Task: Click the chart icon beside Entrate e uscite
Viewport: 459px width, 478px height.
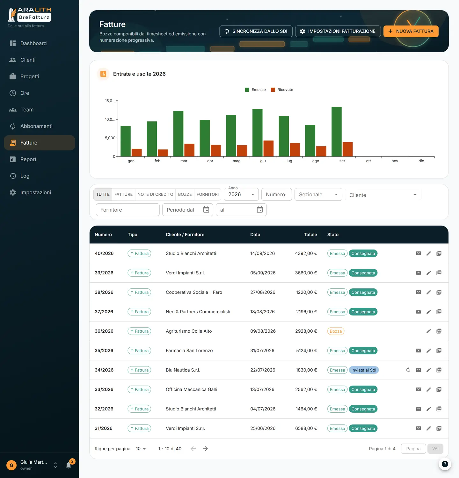Action: (x=103, y=74)
